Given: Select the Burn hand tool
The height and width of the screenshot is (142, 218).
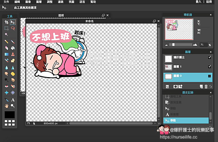Looking at the screenshot, I should point(13,80).
